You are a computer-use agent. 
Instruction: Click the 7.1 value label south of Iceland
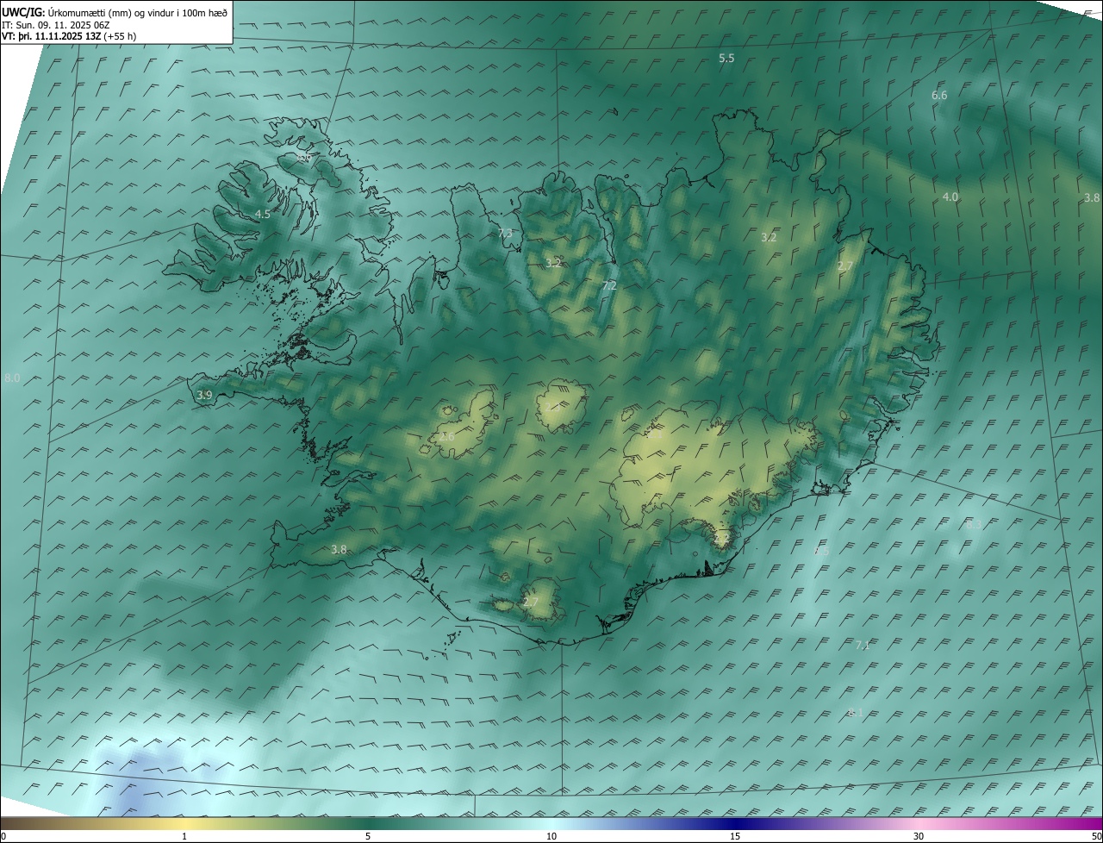pyautogui.click(x=863, y=646)
